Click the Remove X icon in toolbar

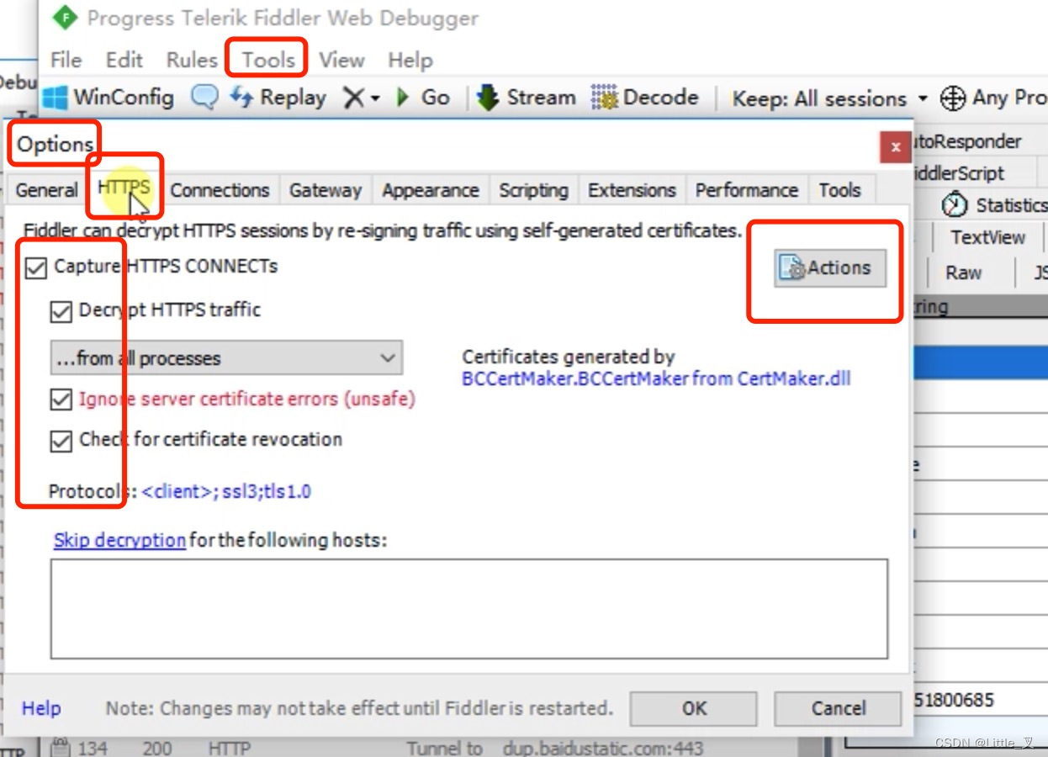(x=354, y=98)
